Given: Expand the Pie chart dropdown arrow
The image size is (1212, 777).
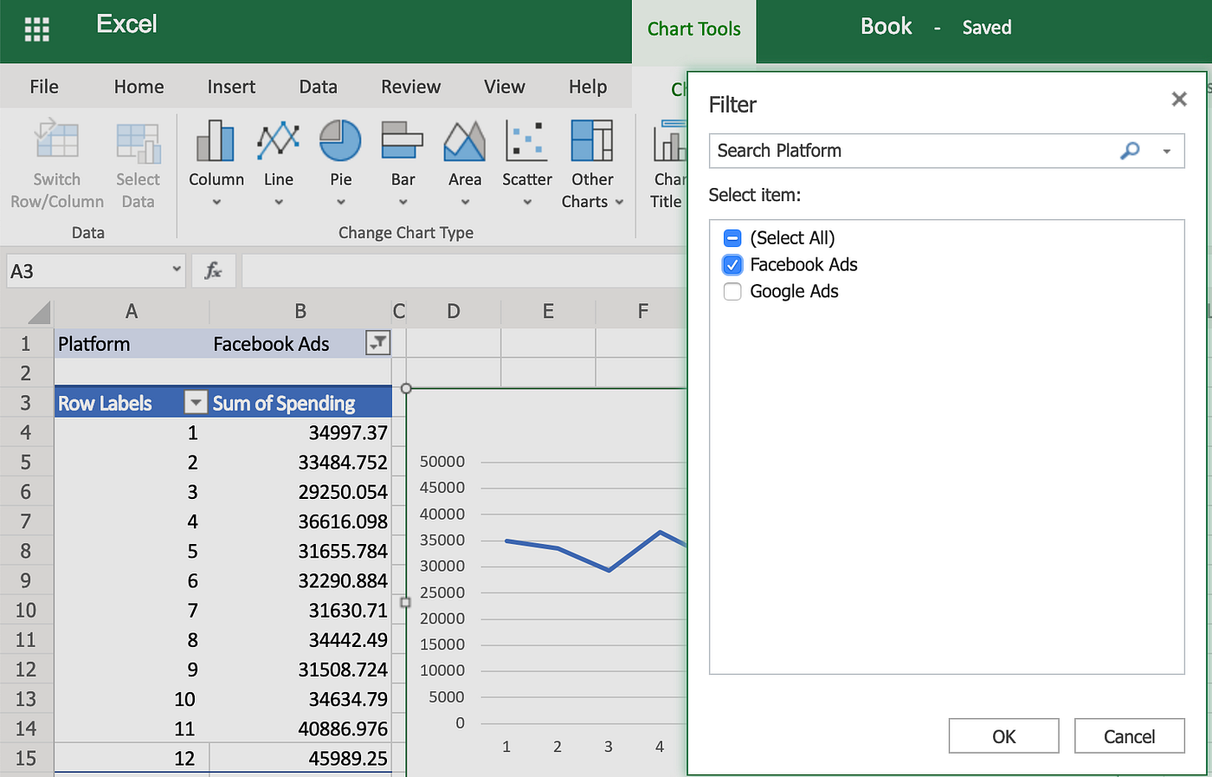Looking at the screenshot, I should (341, 203).
